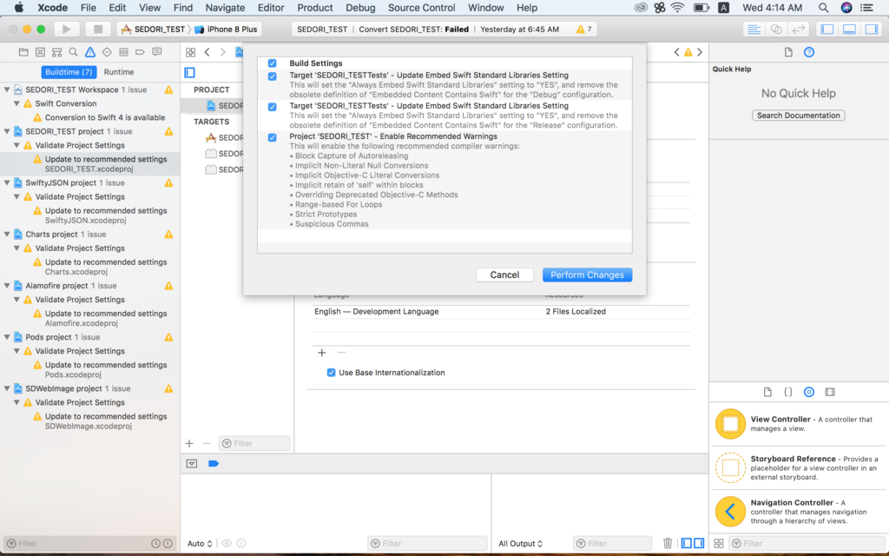The image size is (889, 556).
Task: Uncheck the Release configuration Embed Swift Libraries checkbox
Action: click(x=272, y=107)
